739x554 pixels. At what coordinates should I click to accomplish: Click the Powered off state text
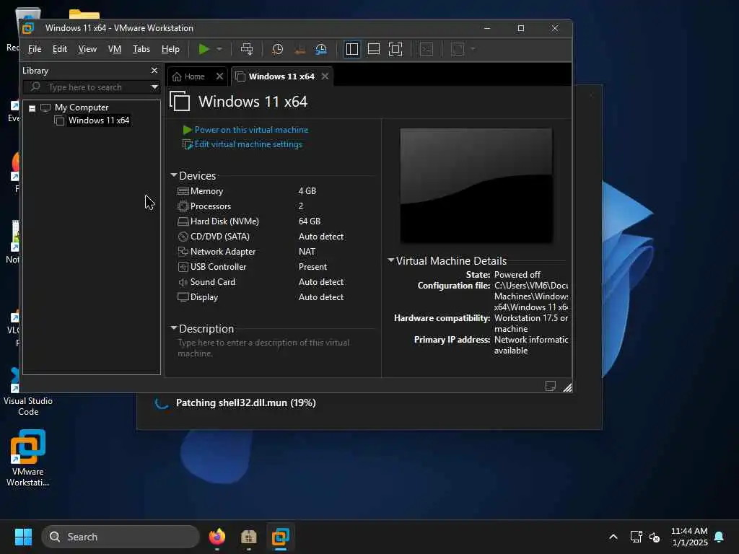pos(517,275)
